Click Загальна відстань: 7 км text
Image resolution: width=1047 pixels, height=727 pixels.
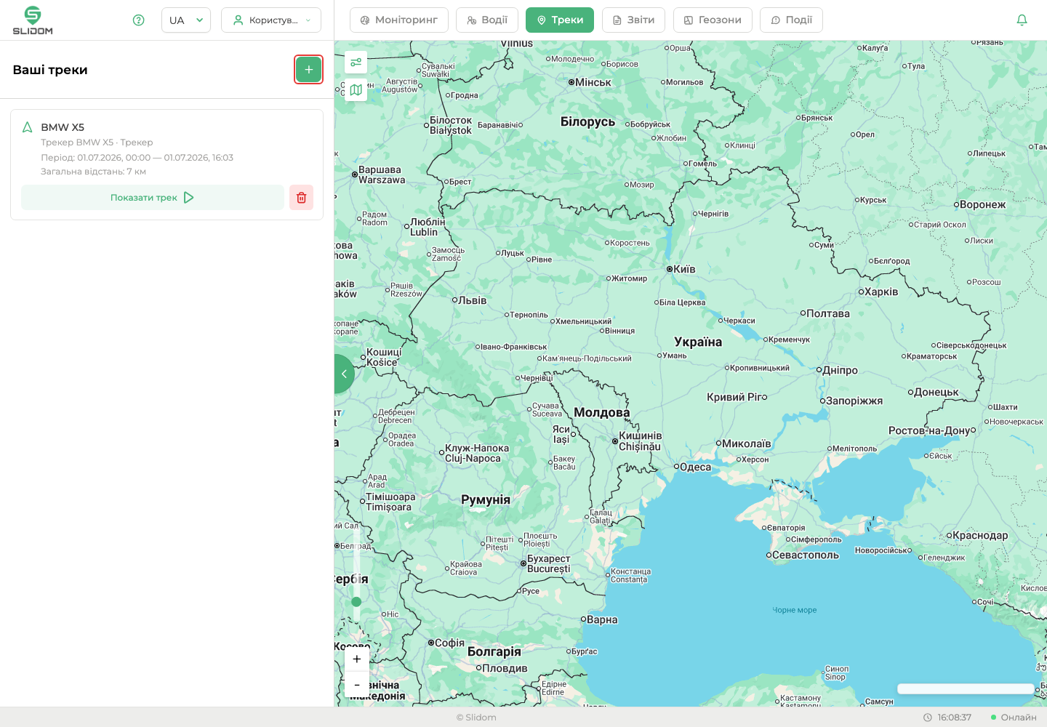coord(94,172)
